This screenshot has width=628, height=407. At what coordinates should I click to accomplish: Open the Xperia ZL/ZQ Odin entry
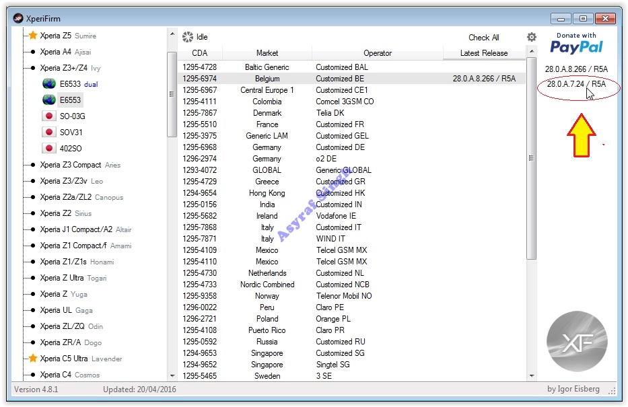pos(71,326)
